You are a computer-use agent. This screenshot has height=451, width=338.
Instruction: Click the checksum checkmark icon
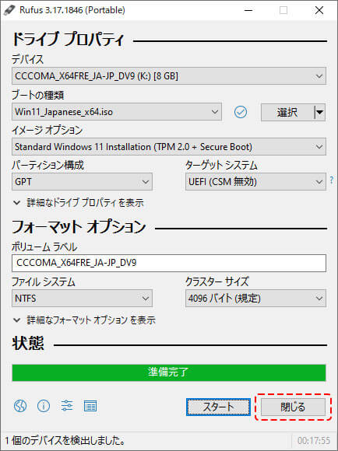[x=241, y=112]
